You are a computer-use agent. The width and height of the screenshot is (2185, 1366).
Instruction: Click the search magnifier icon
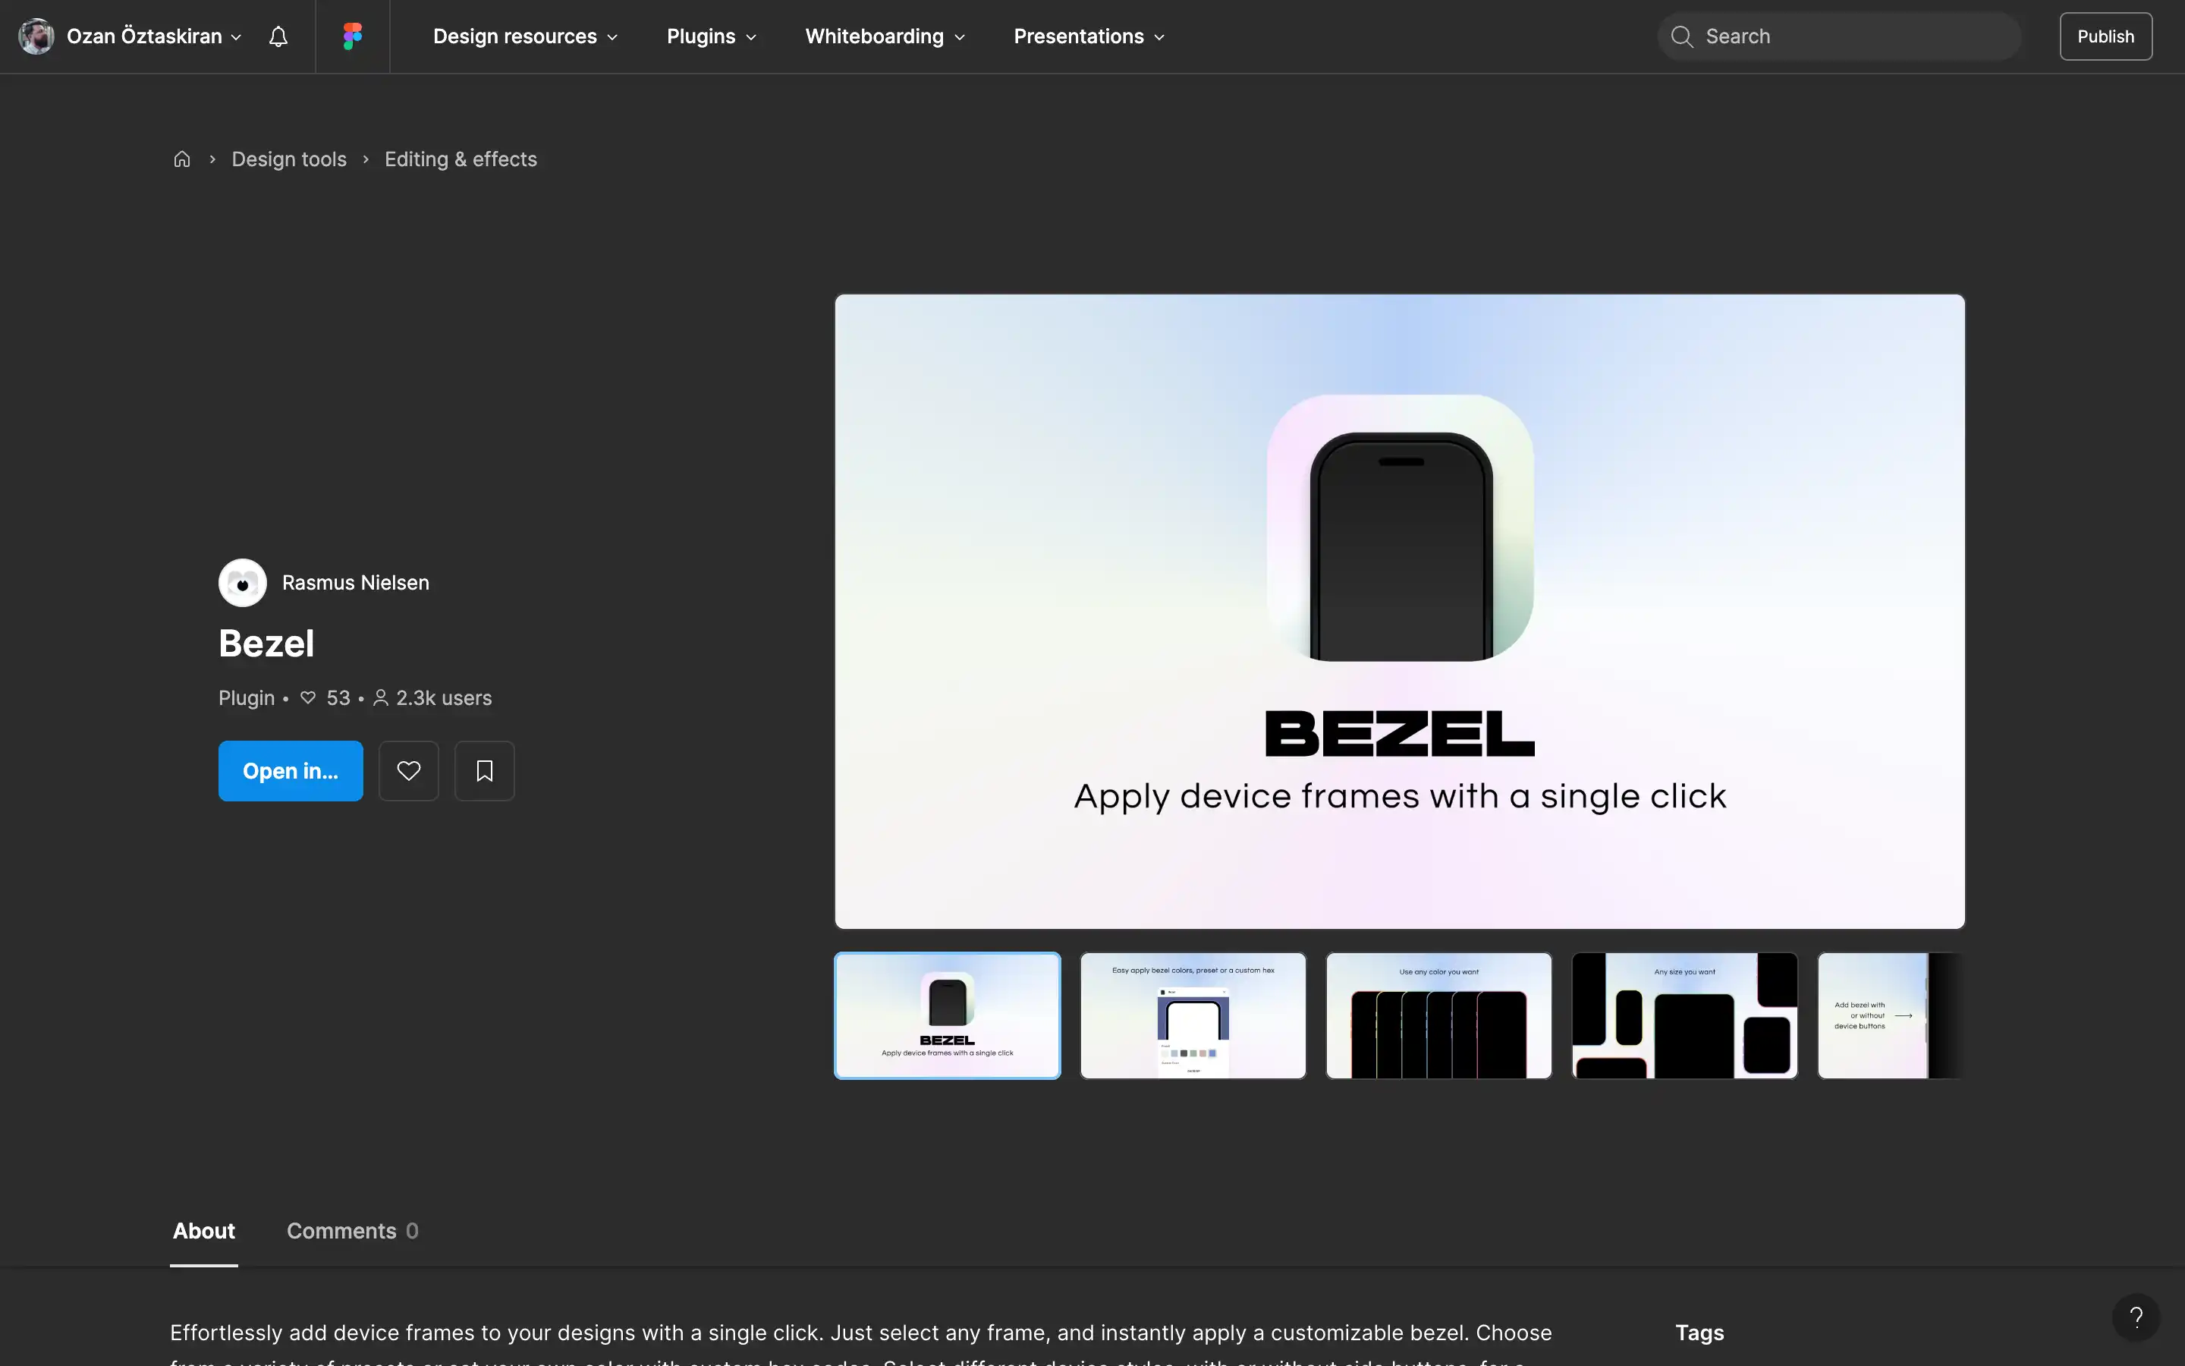tap(1681, 36)
